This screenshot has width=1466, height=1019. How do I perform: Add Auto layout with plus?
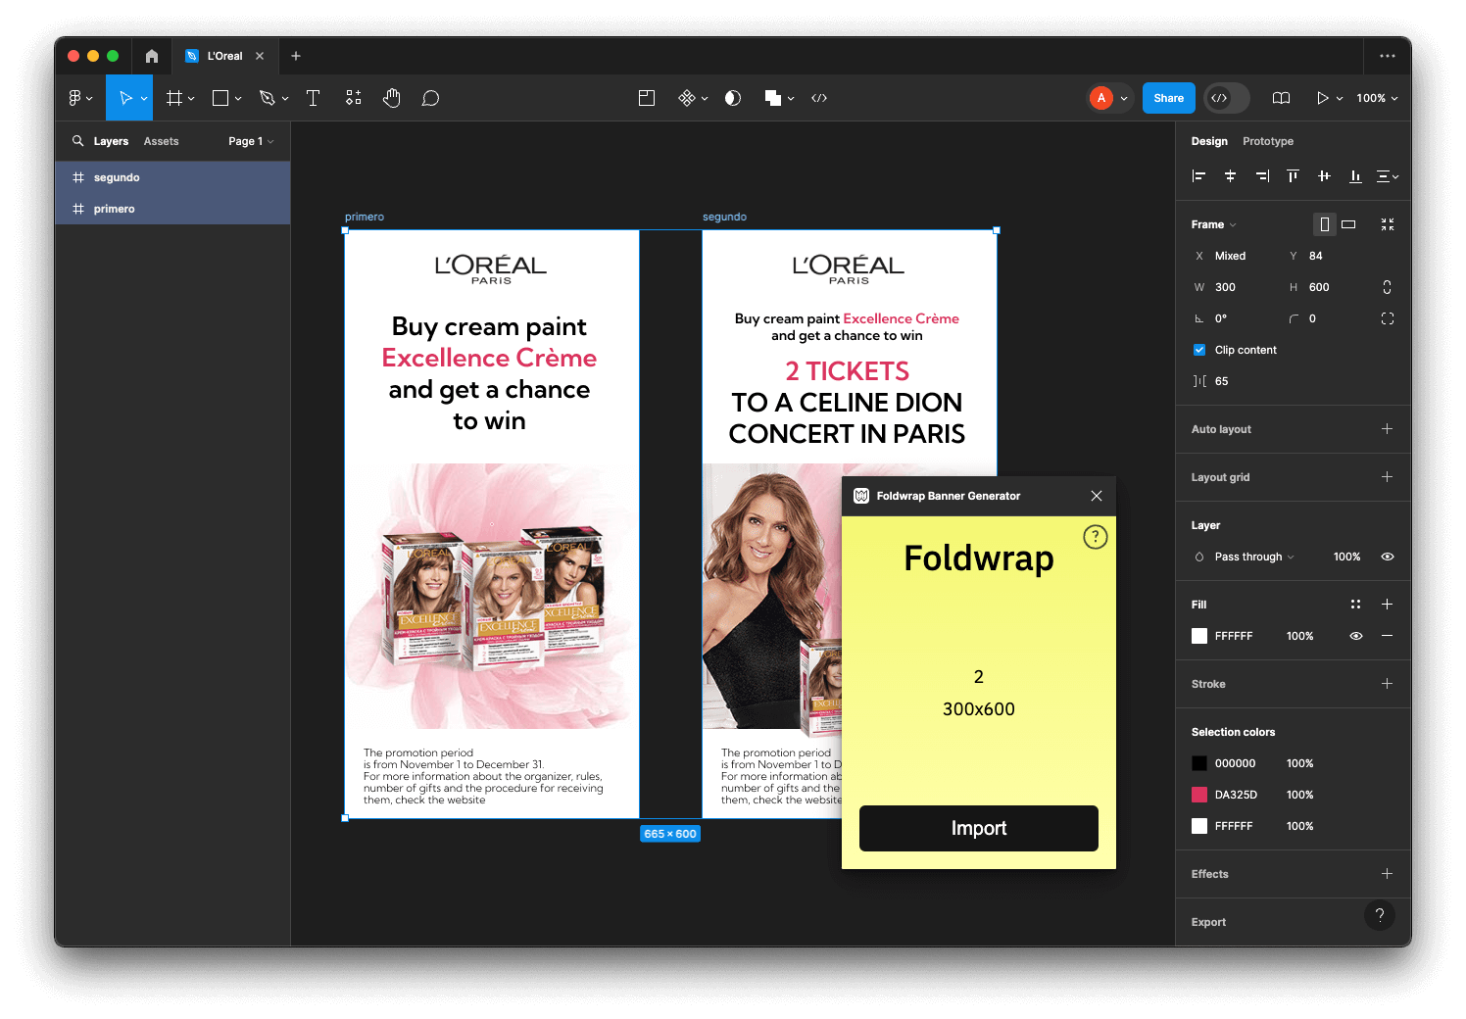point(1387,429)
